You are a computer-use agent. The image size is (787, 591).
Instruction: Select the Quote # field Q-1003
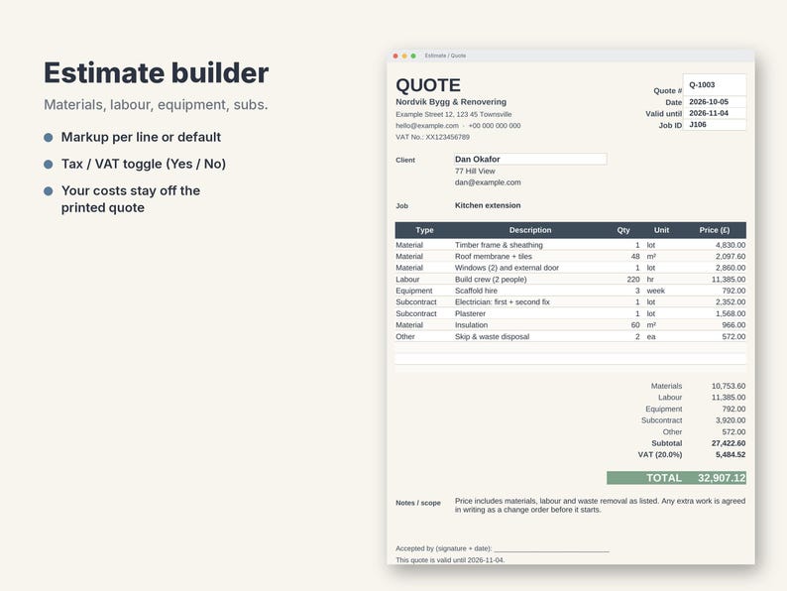point(715,85)
